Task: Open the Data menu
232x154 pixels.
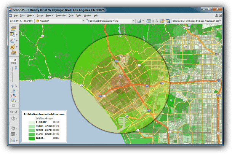Action: tap(22, 16)
